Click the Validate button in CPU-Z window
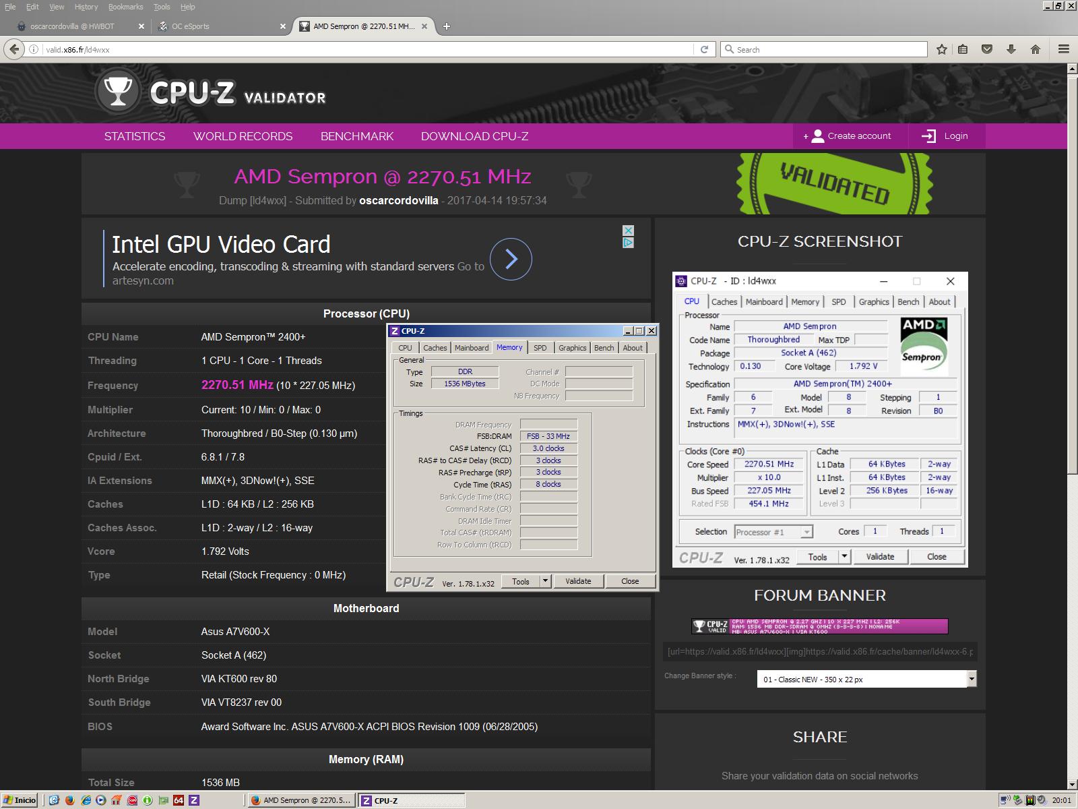The image size is (1078, 809). click(x=578, y=581)
